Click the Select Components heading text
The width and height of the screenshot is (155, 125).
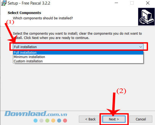(24, 13)
